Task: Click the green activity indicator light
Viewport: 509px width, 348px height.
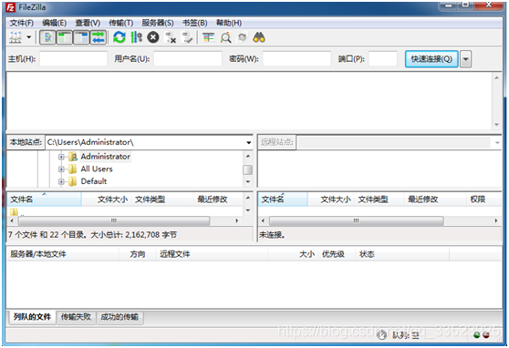Action: point(476,335)
